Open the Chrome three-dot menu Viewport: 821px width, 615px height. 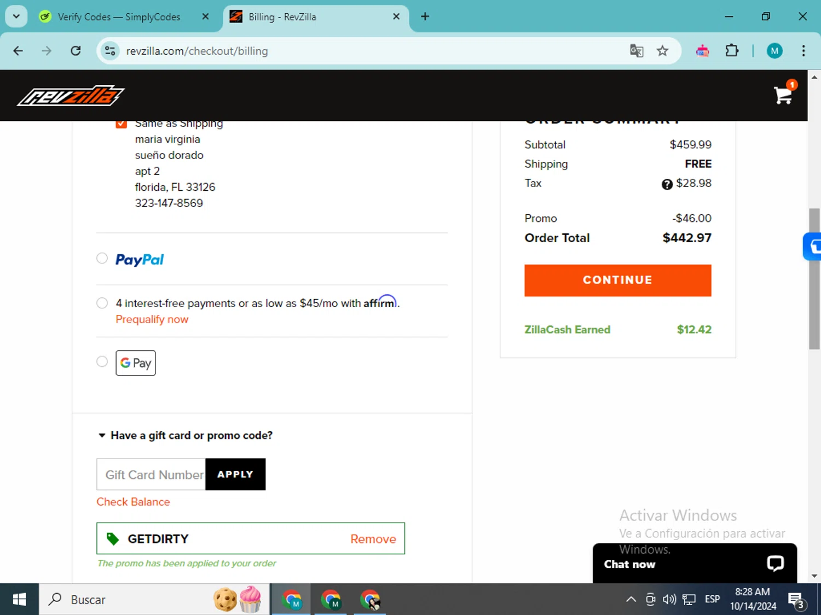coord(803,51)
